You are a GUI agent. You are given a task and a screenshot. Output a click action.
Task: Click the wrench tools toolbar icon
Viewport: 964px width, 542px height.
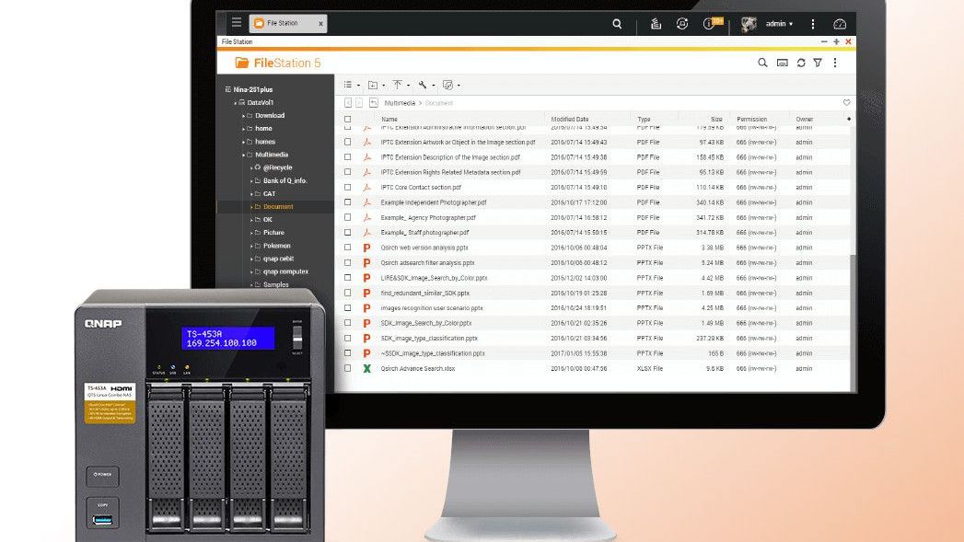[x=423, y=85]
